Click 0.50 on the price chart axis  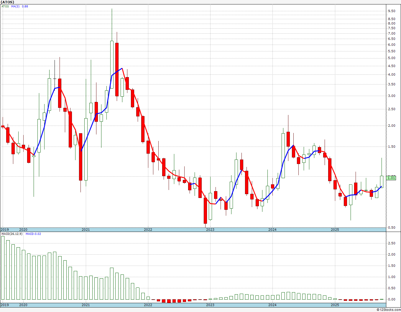point(392,227)
